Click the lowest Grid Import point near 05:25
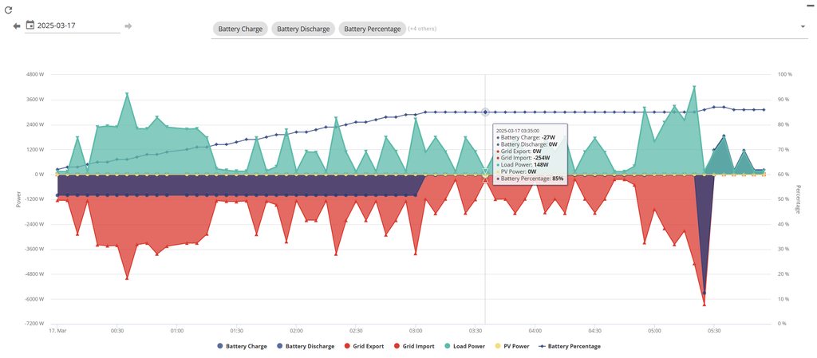This screenshot has height=358, width=817. point(704,305)
